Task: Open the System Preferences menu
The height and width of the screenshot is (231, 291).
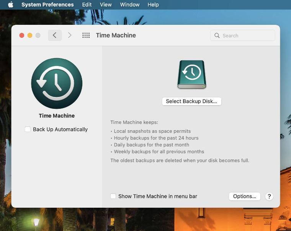Action: [x=47, y=5]
